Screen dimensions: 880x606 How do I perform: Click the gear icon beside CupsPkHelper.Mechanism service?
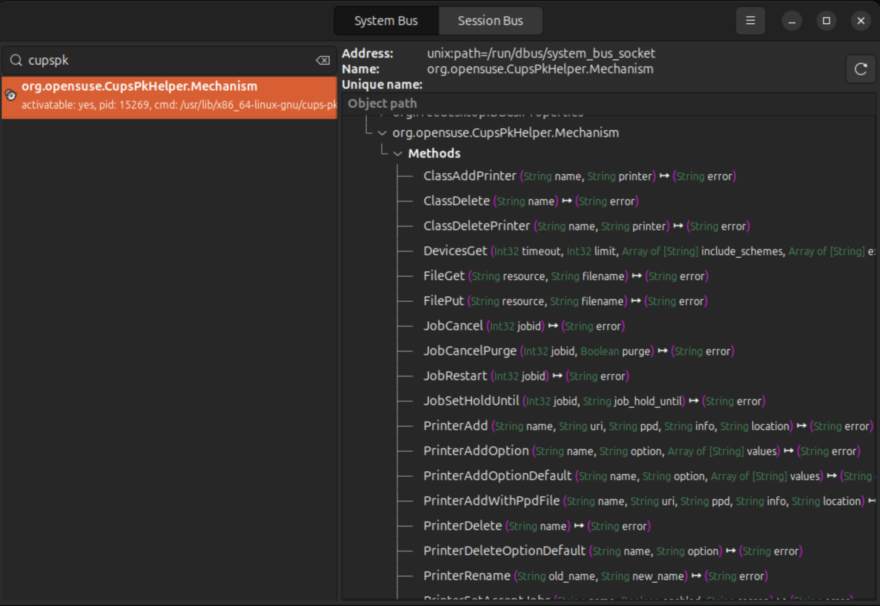coord(10,94)
